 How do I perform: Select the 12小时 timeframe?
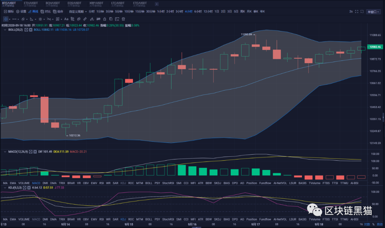(208, 11)
